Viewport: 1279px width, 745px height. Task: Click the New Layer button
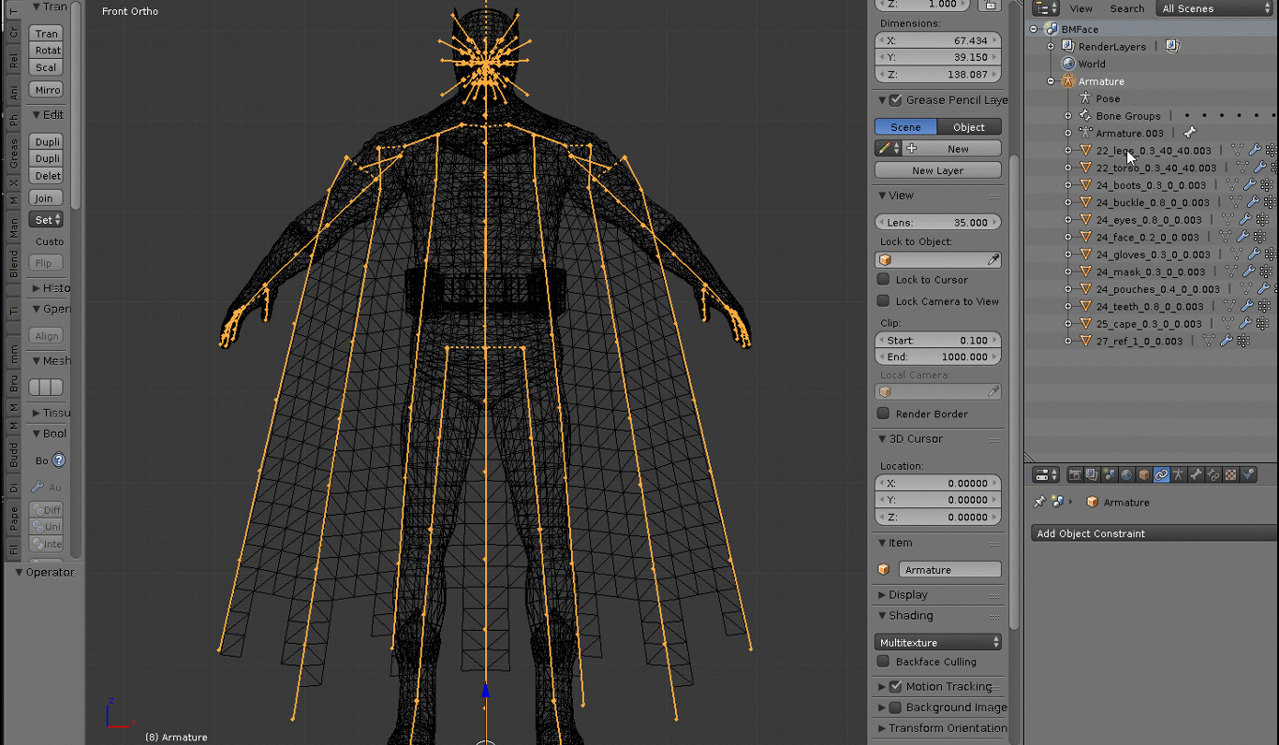coord(937,171)
